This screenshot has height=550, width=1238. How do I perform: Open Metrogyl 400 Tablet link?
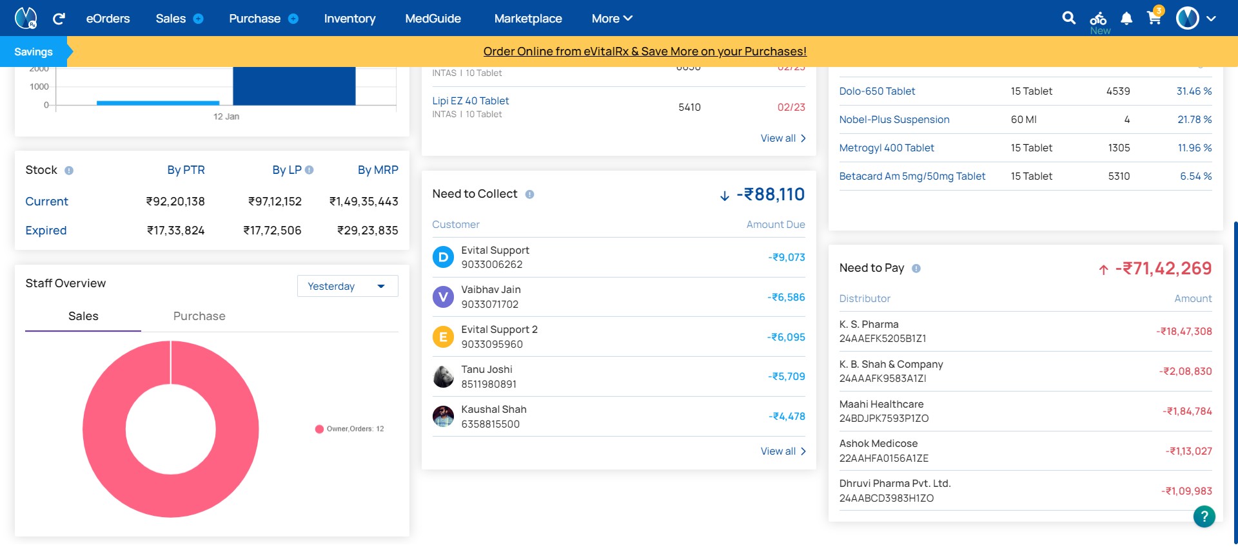point(887,148)
